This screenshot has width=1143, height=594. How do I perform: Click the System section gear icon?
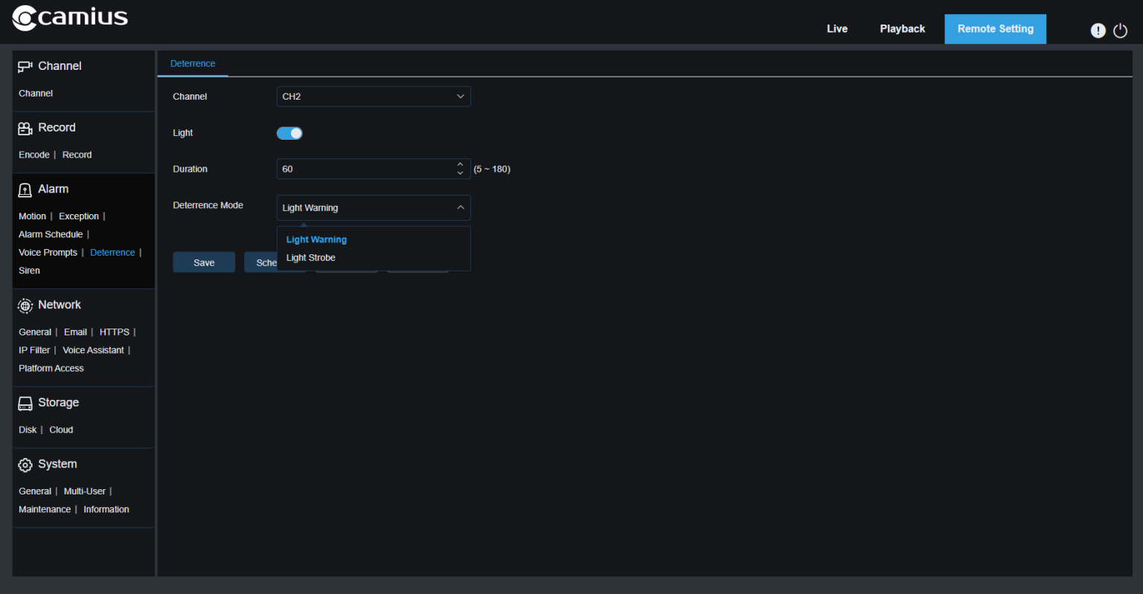(25, 465)
